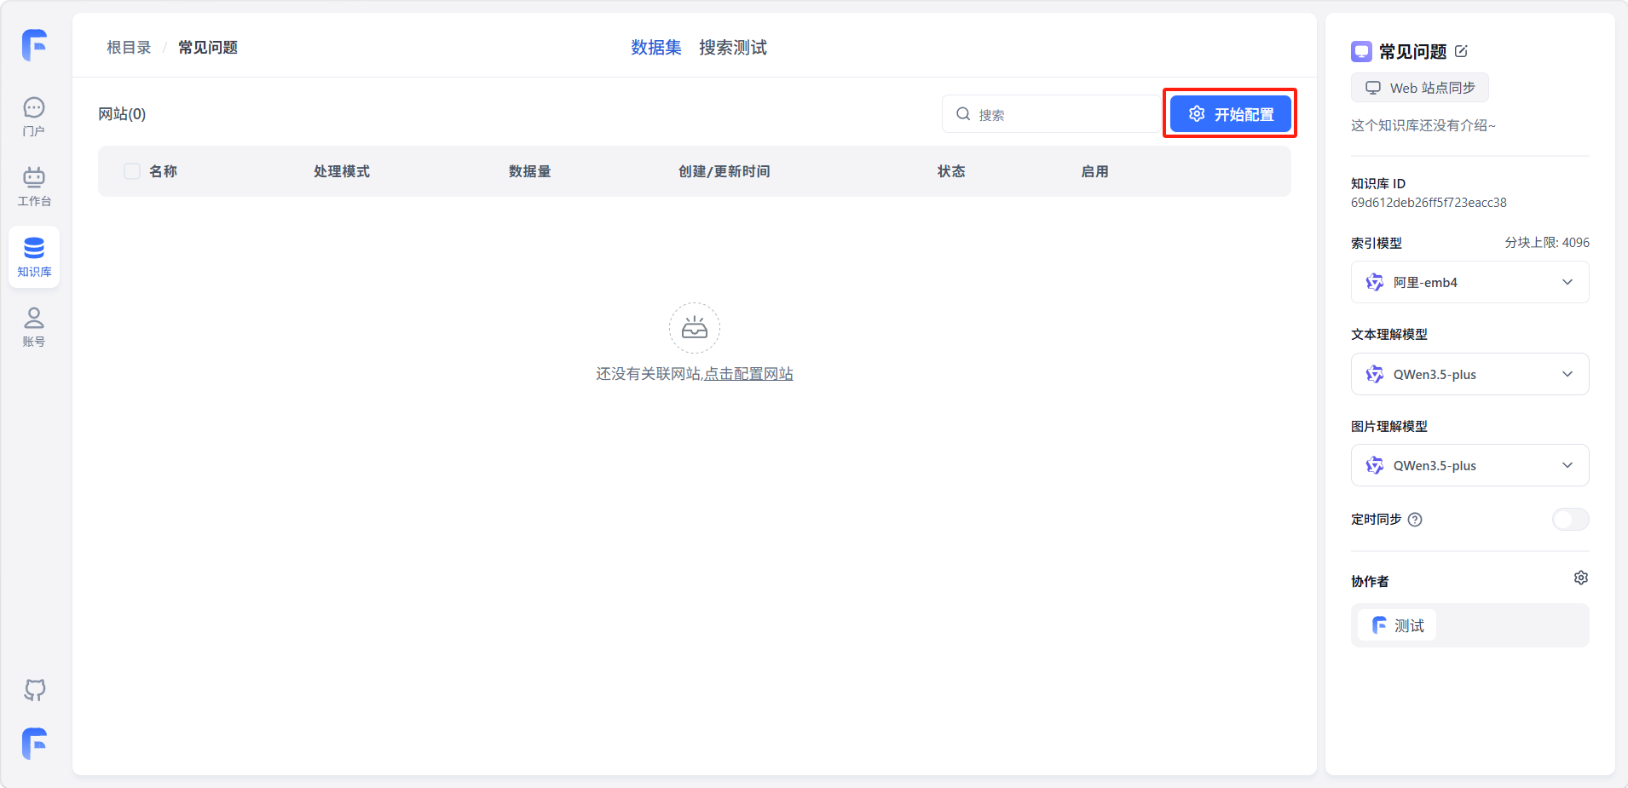Open the 文本理解模型 dropdown
This screenshot has height=788, width=1628.
point(1469,374)
